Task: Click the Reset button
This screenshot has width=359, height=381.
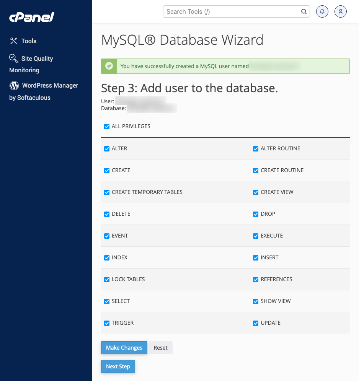Action: click(x=160, y=348)
